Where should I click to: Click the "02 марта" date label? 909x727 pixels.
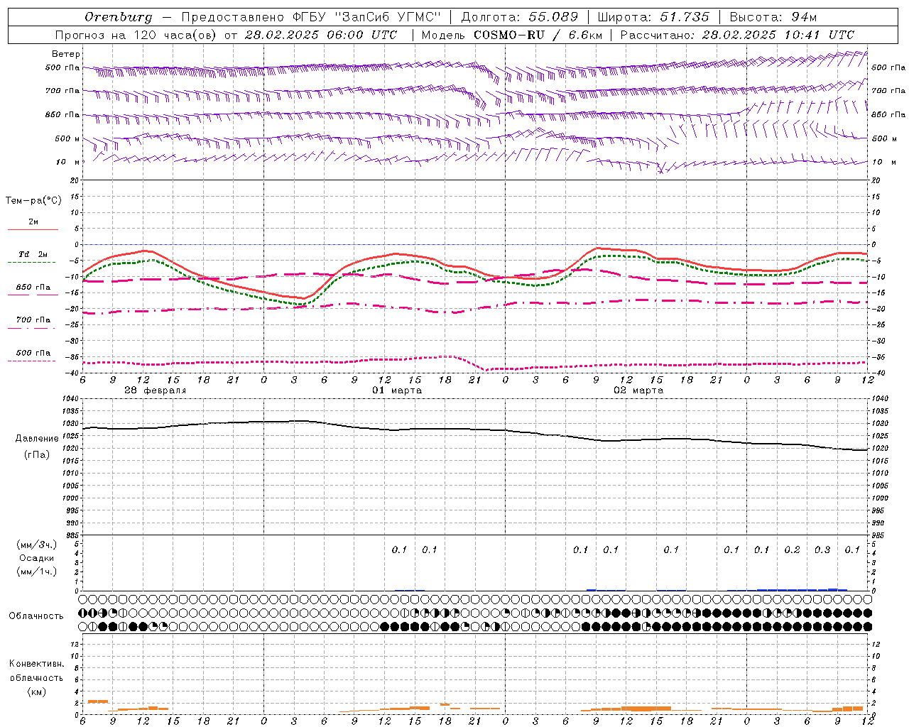tap(638, 390)
